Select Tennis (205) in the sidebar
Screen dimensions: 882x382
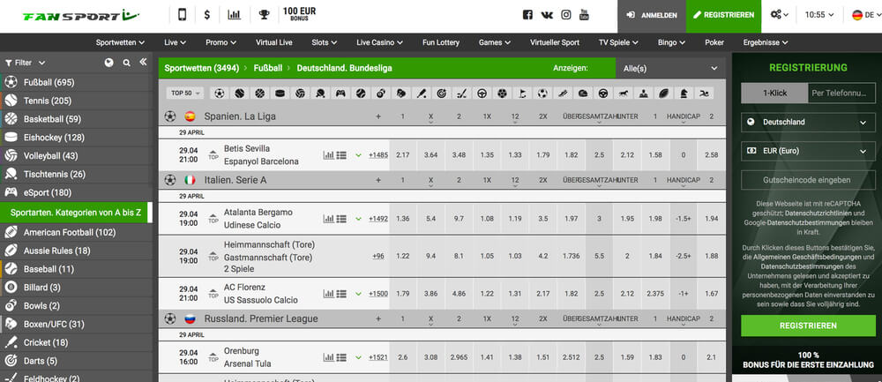click(76, 101)
